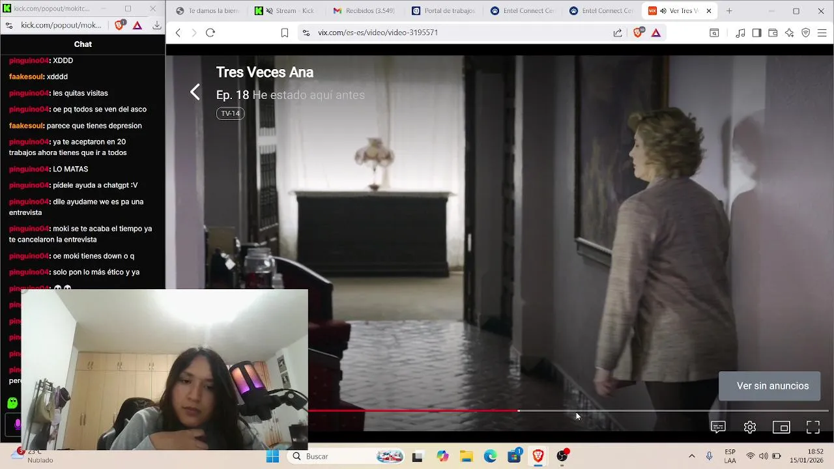Open the Leo AI sparkle icon

789,33
